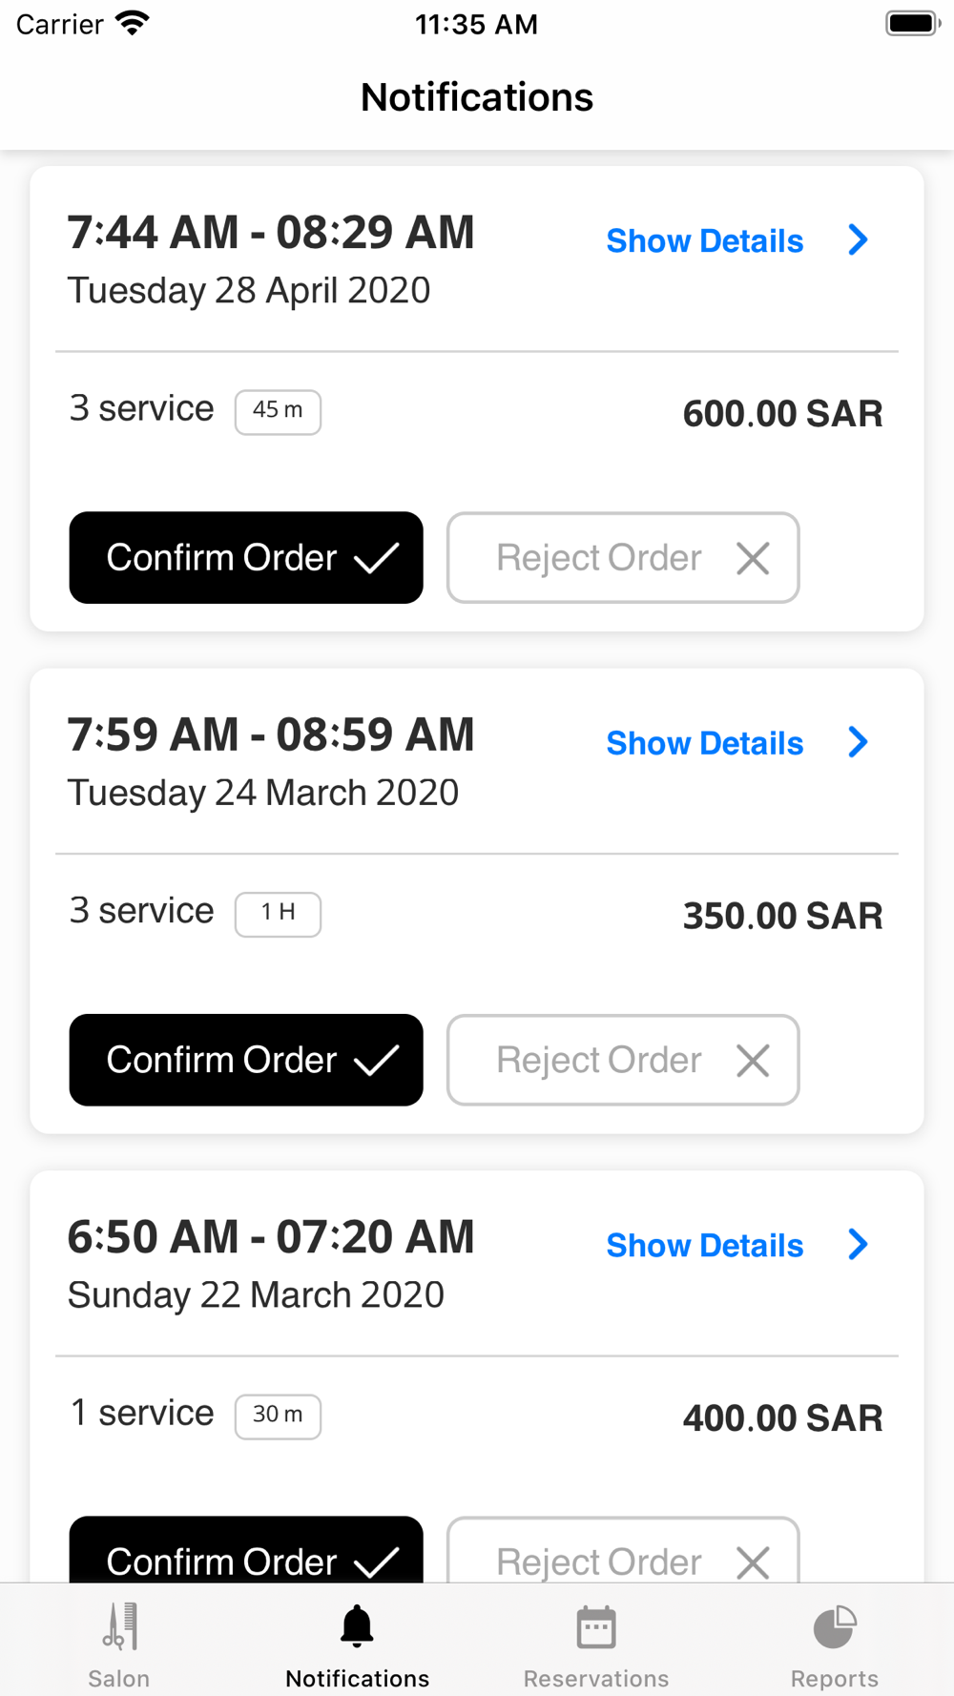Open the Reservations calendar icon

point(596,1627)
